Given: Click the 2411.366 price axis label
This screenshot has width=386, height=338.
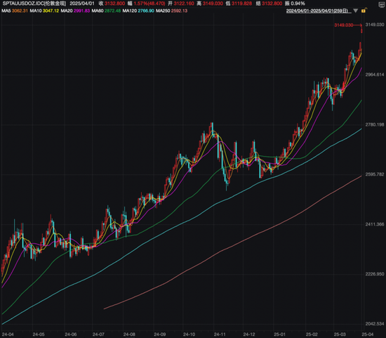Looking at the screenshot, I should (375, 224).
